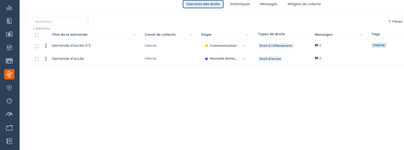Tick the checkbox for Demande d'accès row
This screenshot has height=150, width=404.
(x=37, y=59)
